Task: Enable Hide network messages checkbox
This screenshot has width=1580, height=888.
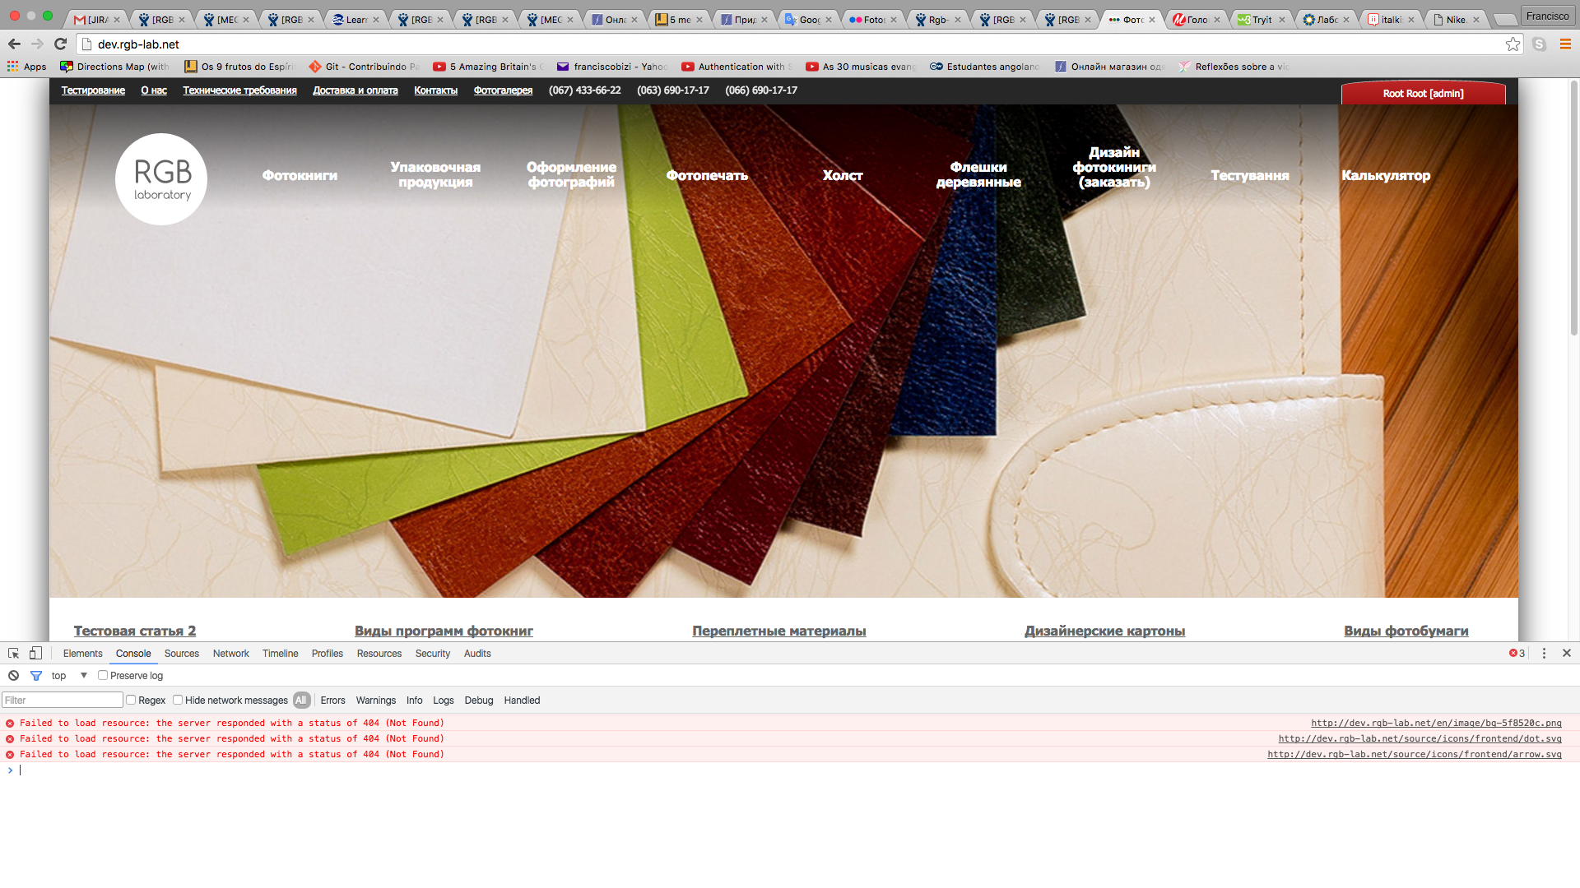Action: pos(178,700)
